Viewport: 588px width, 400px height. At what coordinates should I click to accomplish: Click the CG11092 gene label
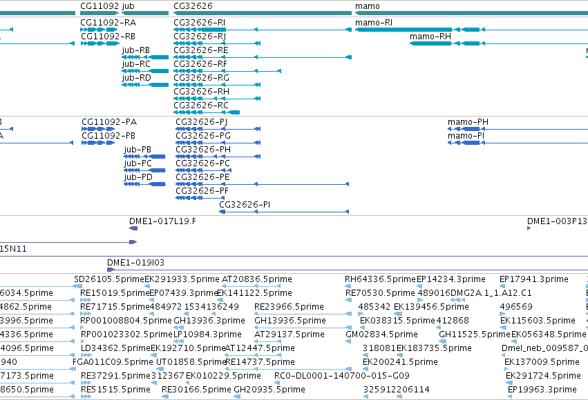(100, 6)
